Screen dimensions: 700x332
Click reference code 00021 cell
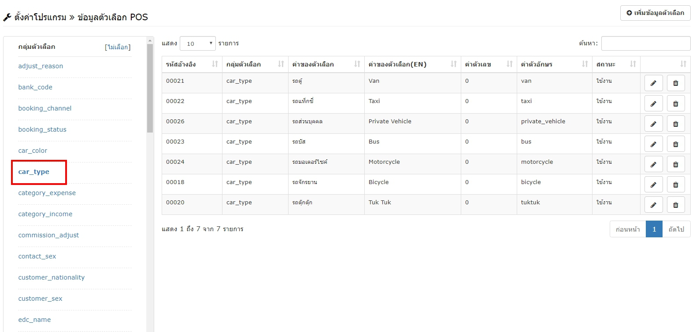pos(192,83)
